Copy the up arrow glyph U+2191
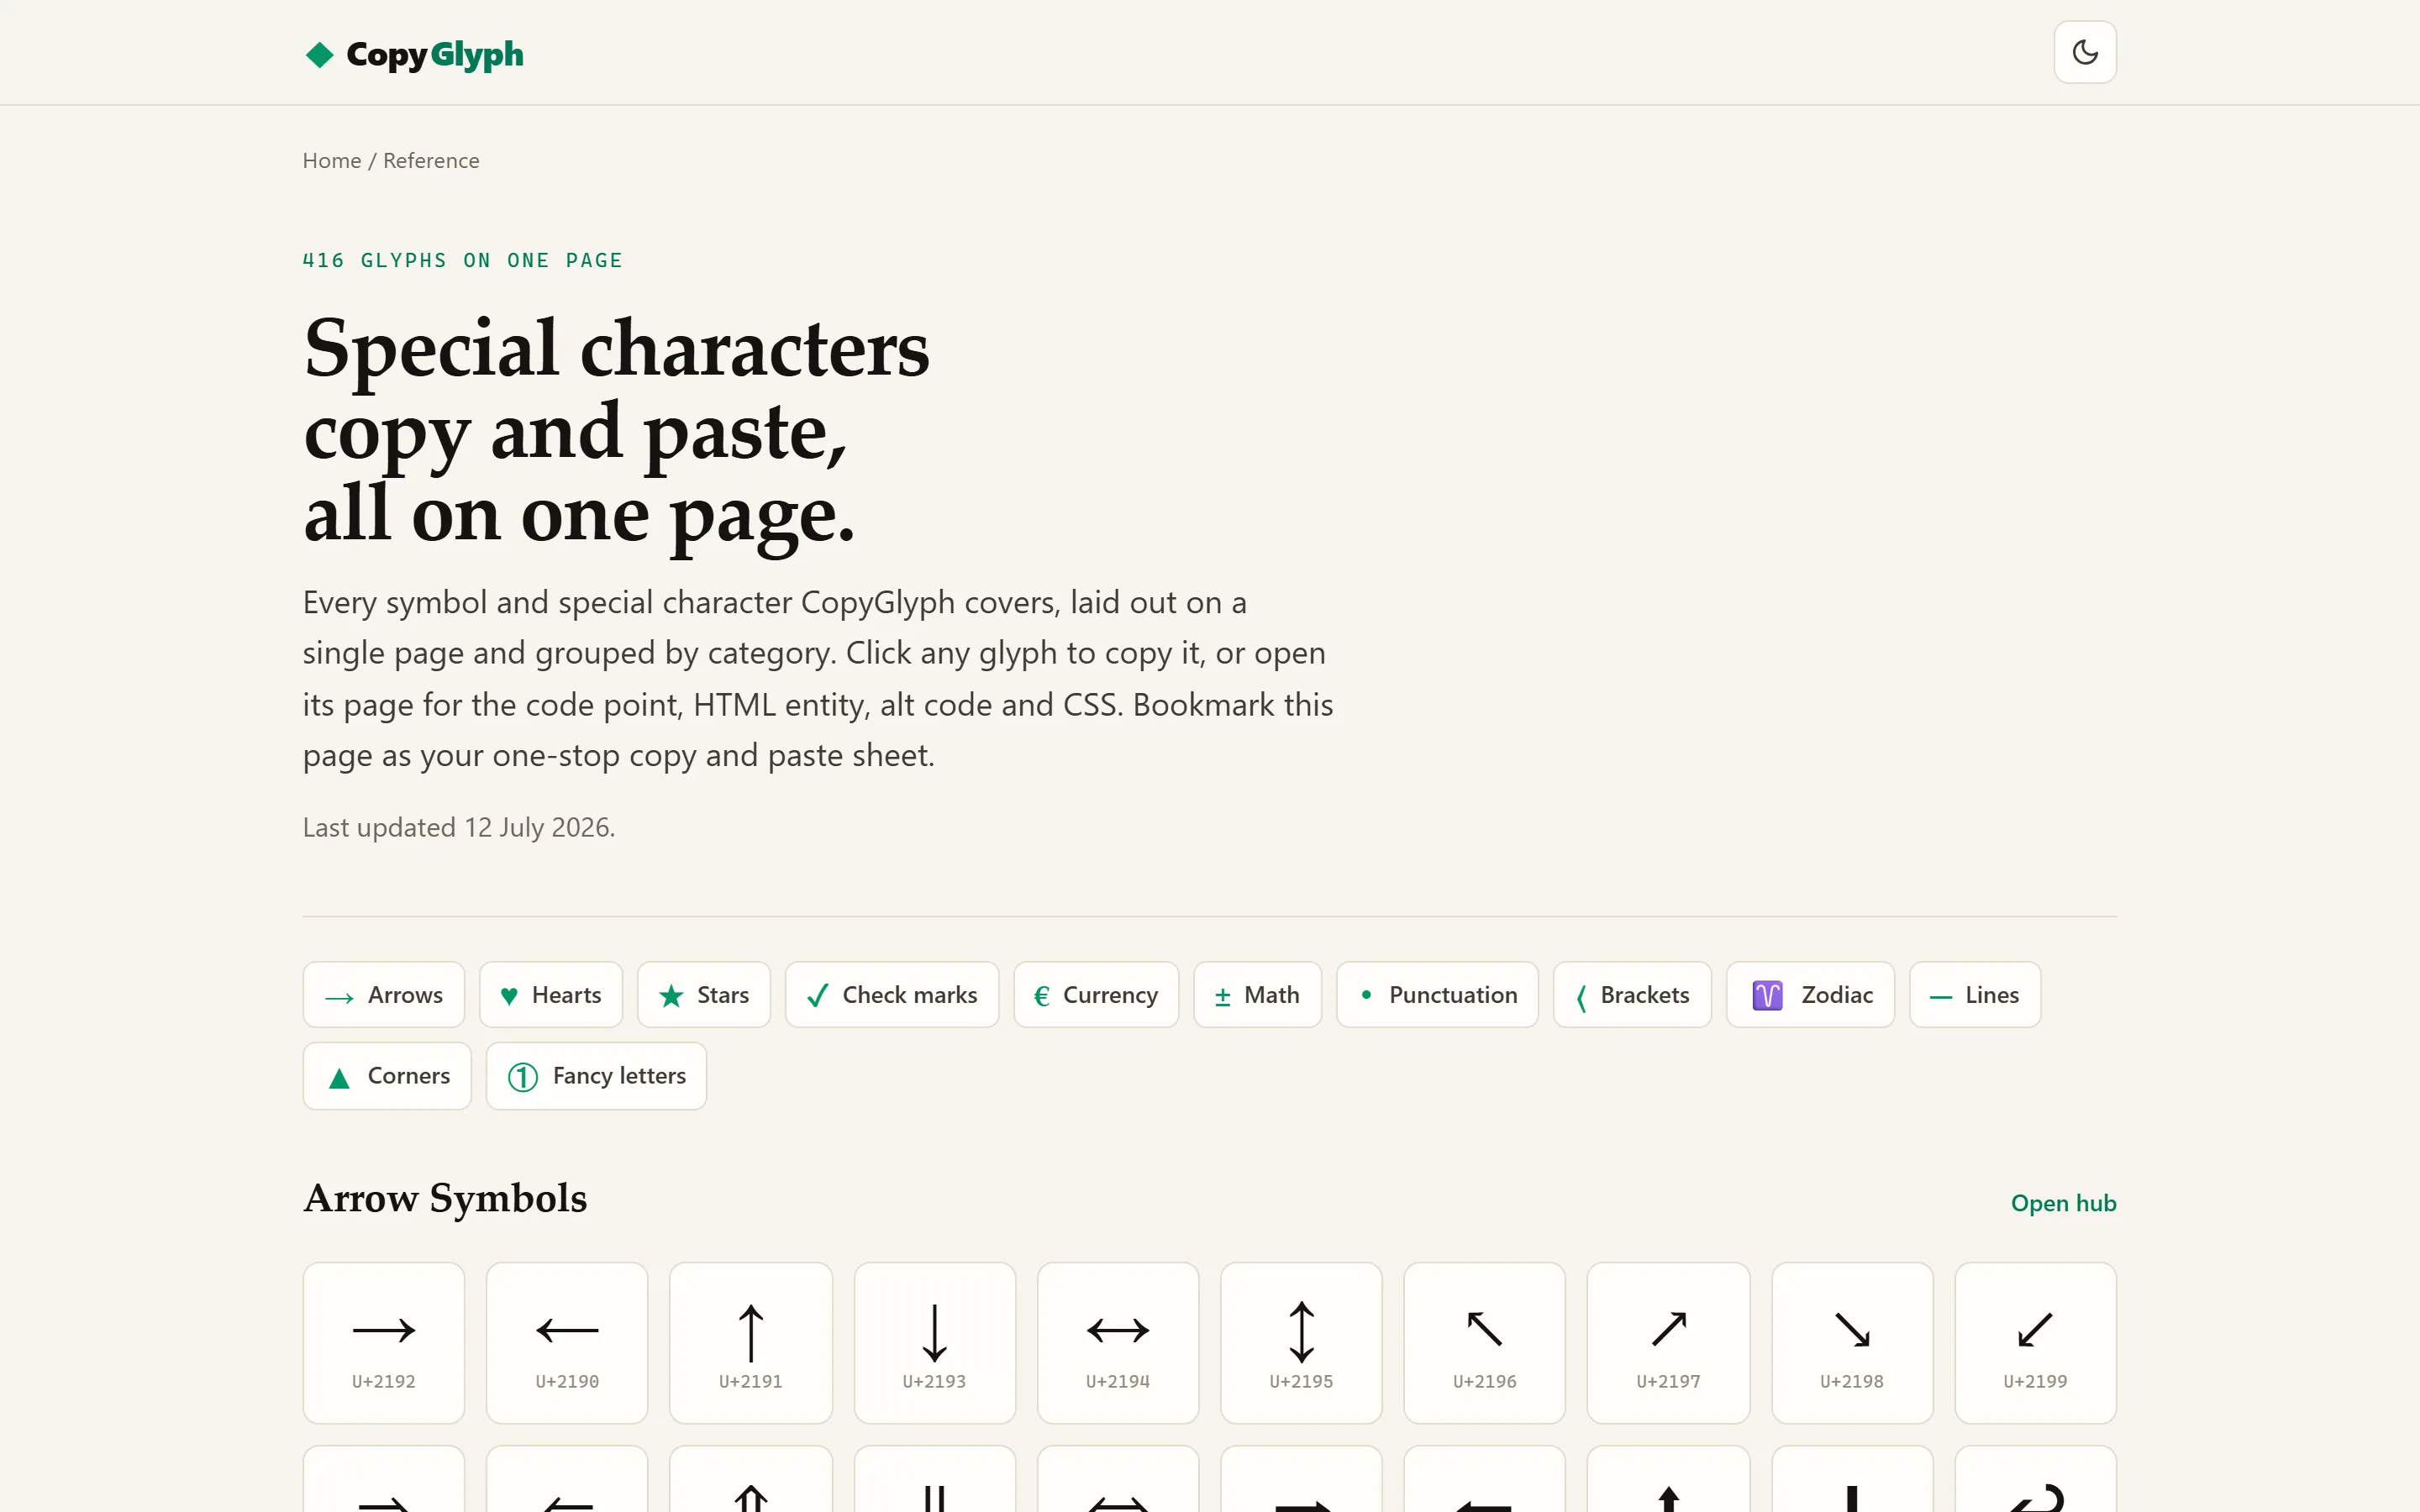This screenshot has height=1512, width=2420. click(x=751, y=1342)
